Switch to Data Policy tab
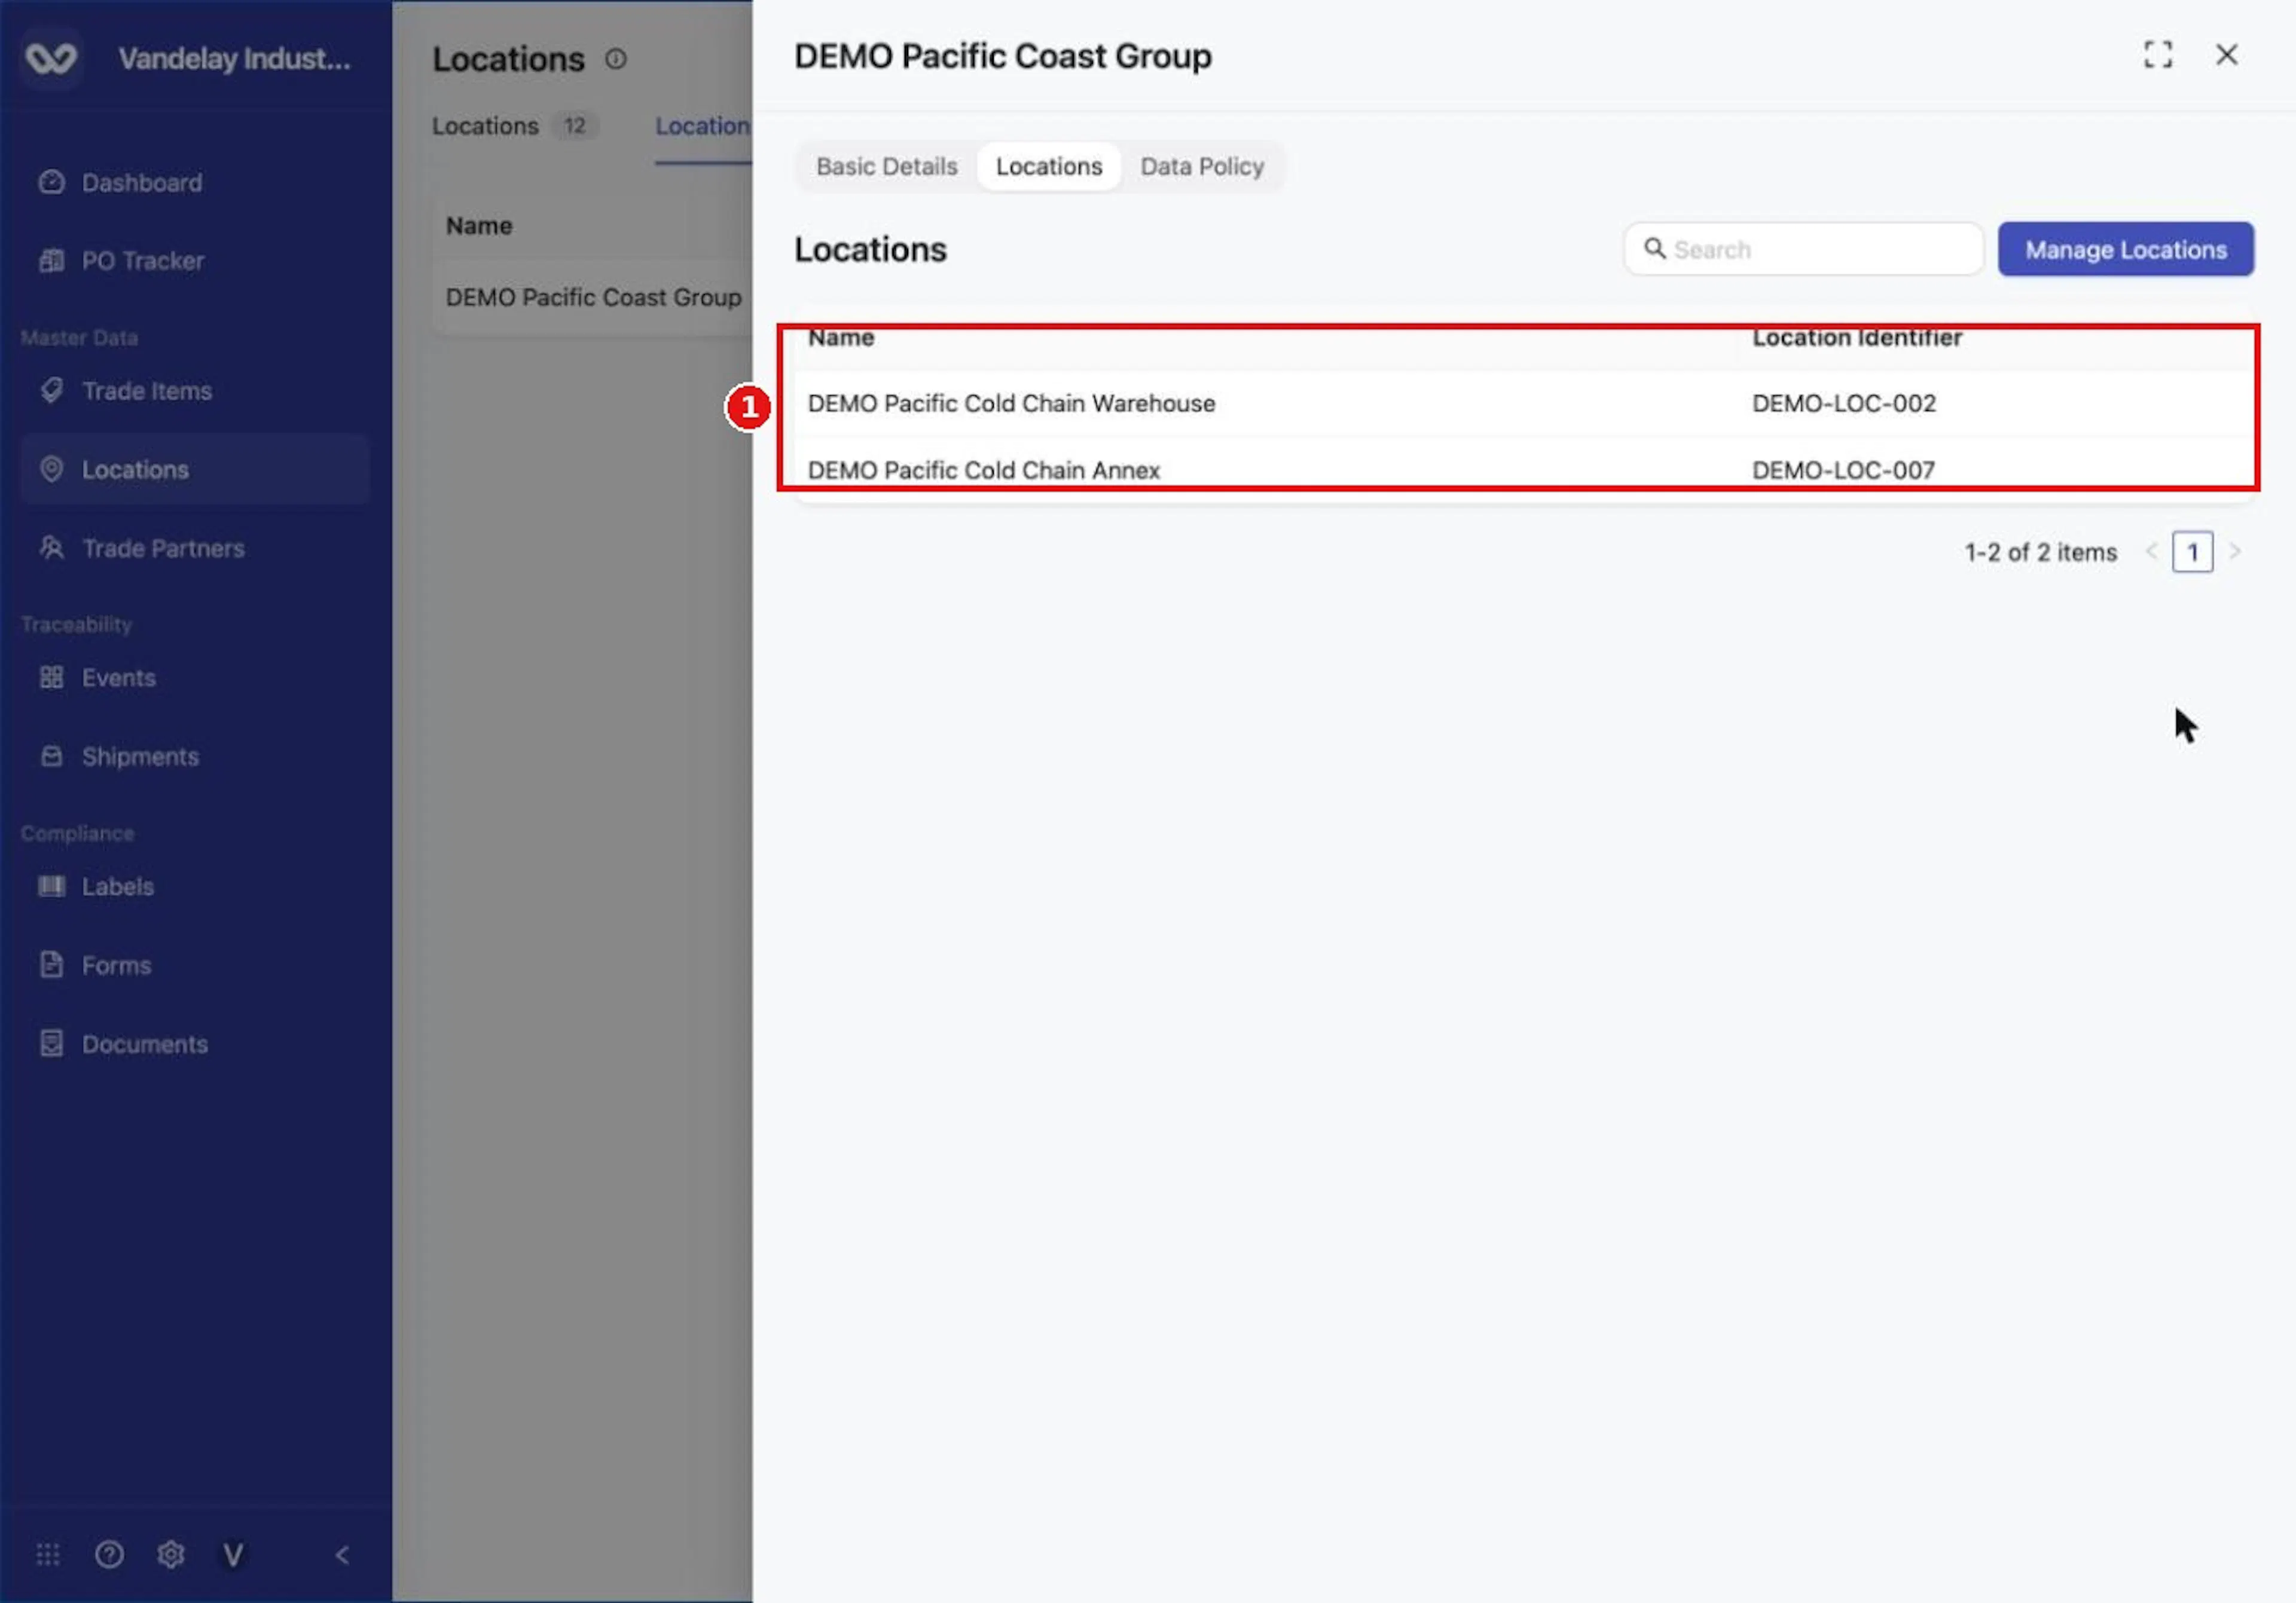The width and height of the screenshot is (2296, 1603). (1202, 167)
